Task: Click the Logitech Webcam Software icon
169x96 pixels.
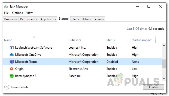Action: [12, 48]
